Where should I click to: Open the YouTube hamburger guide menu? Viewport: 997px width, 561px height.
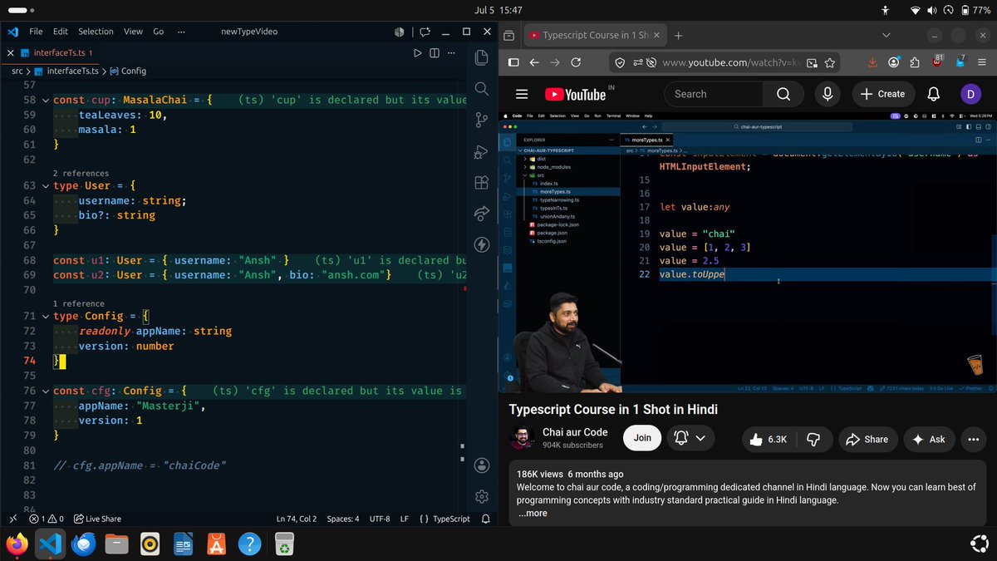click(x=522, y=94)
